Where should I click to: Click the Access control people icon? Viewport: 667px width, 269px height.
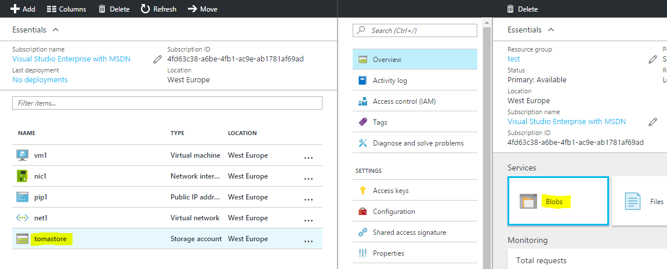coord(362,101)
